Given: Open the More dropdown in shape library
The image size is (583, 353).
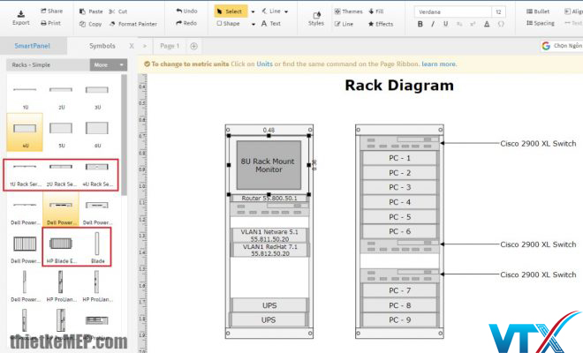Looking at the screenshot, I should click(109, 64).
